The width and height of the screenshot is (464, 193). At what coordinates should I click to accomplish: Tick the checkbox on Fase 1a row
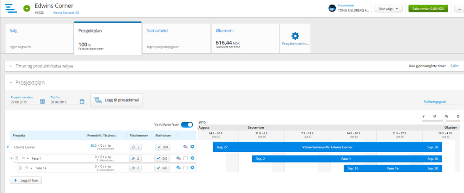(x=185, y=168)
